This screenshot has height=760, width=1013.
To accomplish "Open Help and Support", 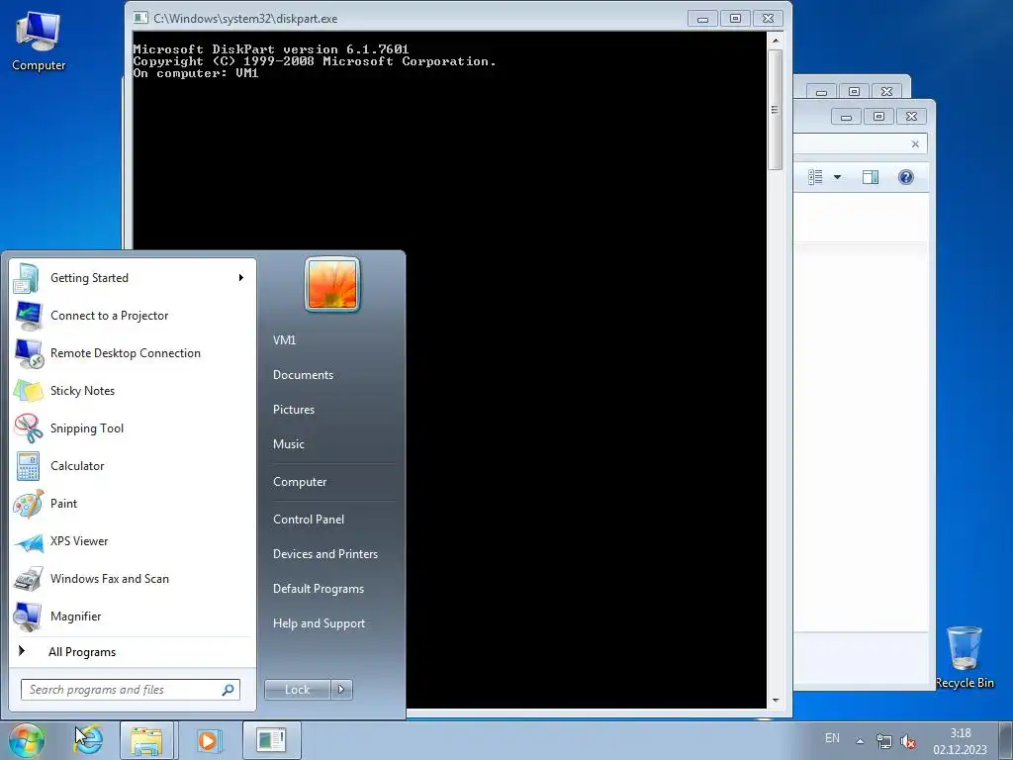I will tap(319, 623).
